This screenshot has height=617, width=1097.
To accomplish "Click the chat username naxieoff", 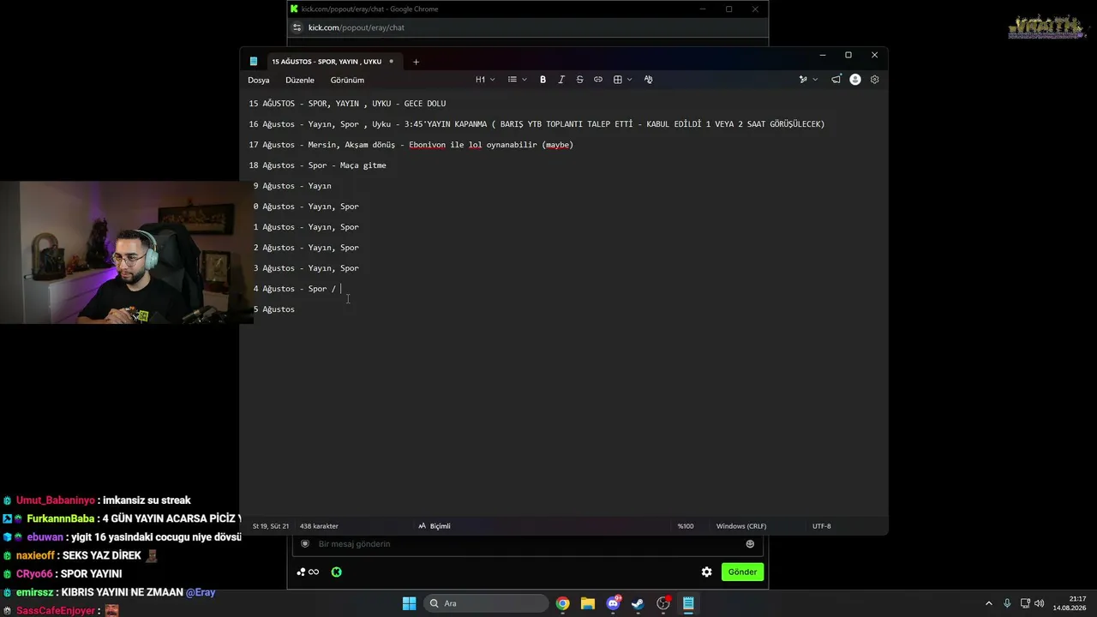I will (x=36, y=555).
